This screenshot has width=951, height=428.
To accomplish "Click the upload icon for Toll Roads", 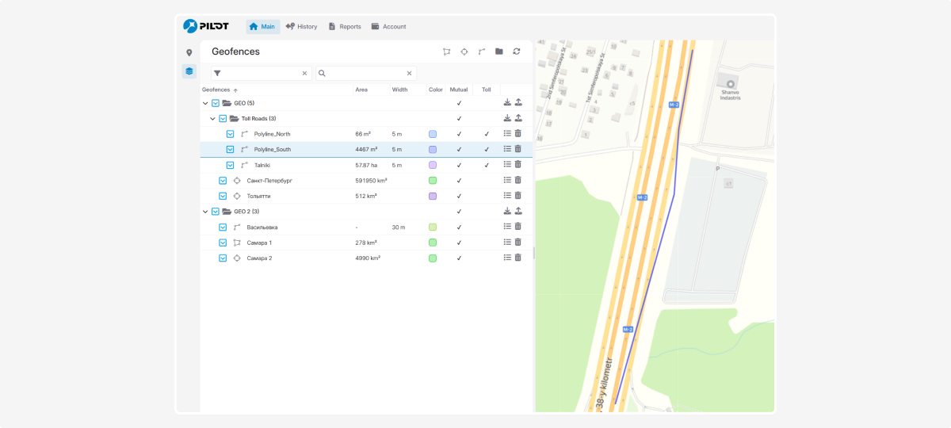I will [x=518, y=118].
